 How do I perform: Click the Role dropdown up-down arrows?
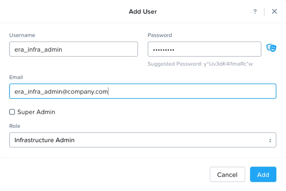270,140
